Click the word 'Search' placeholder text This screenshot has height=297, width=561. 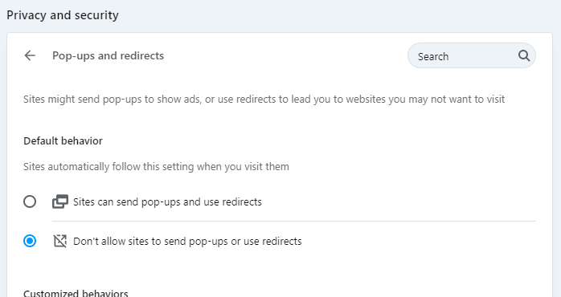pyautogui.click(x=433, y=56)
